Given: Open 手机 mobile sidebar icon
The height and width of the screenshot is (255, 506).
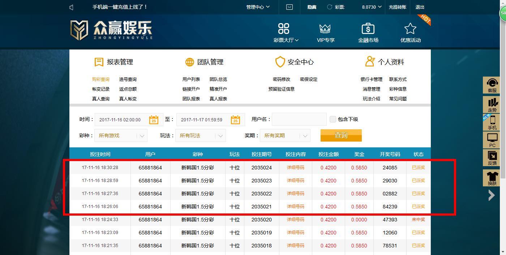Looking at the screenshot, I should point(492,122).
